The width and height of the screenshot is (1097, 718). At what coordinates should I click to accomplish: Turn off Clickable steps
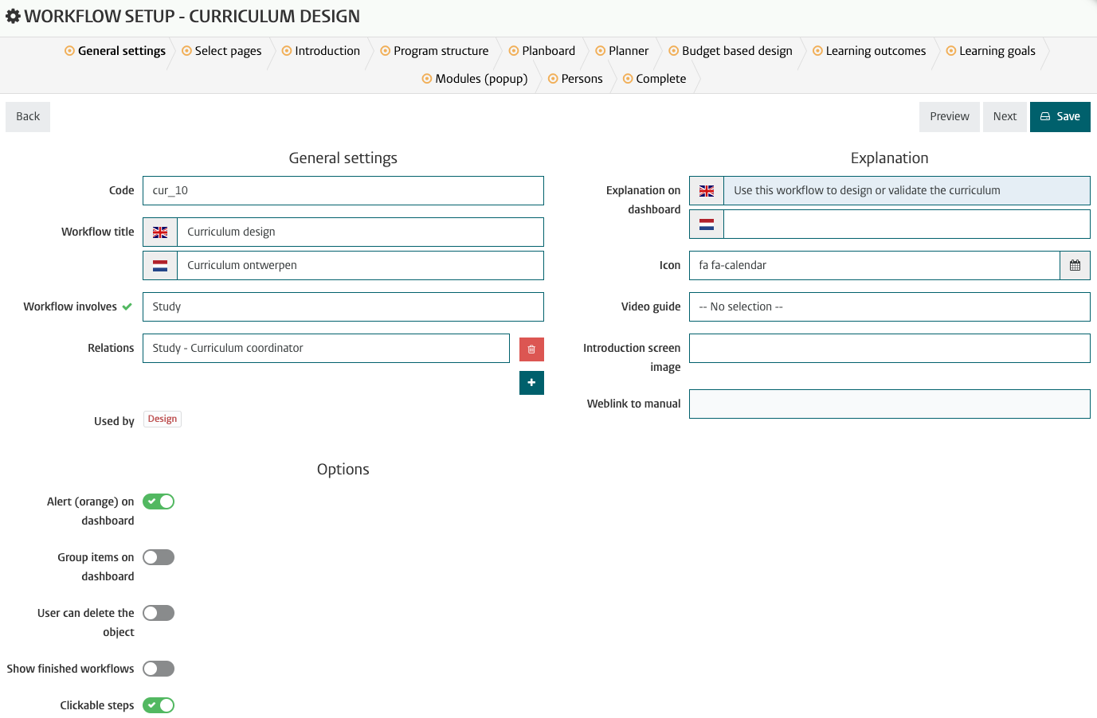[158, 704]
